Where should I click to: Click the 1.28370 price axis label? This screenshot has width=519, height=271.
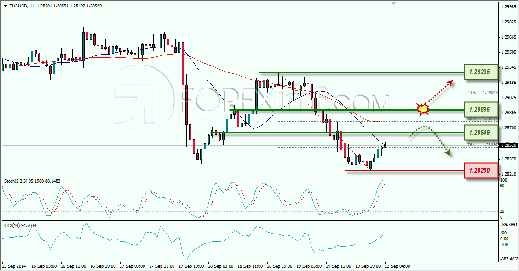pyautogui.click(x=509, y=159)
